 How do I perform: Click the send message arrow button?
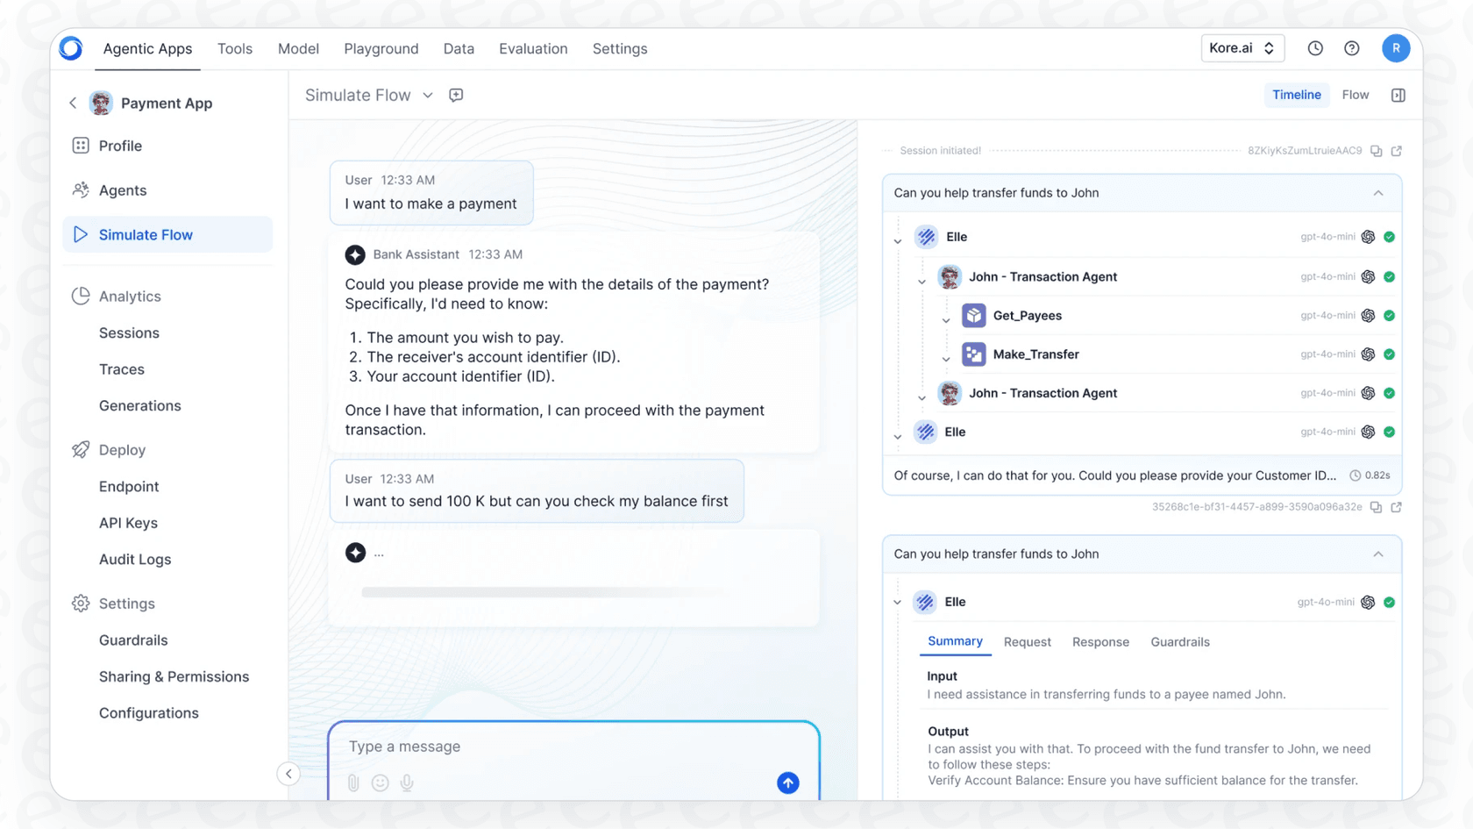coord(787,783)
